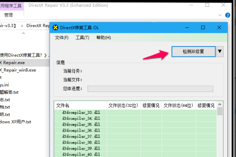
Task: Minimize the DirectX修复工具 window
Action: pyautogui.click(x=187, y=27)
